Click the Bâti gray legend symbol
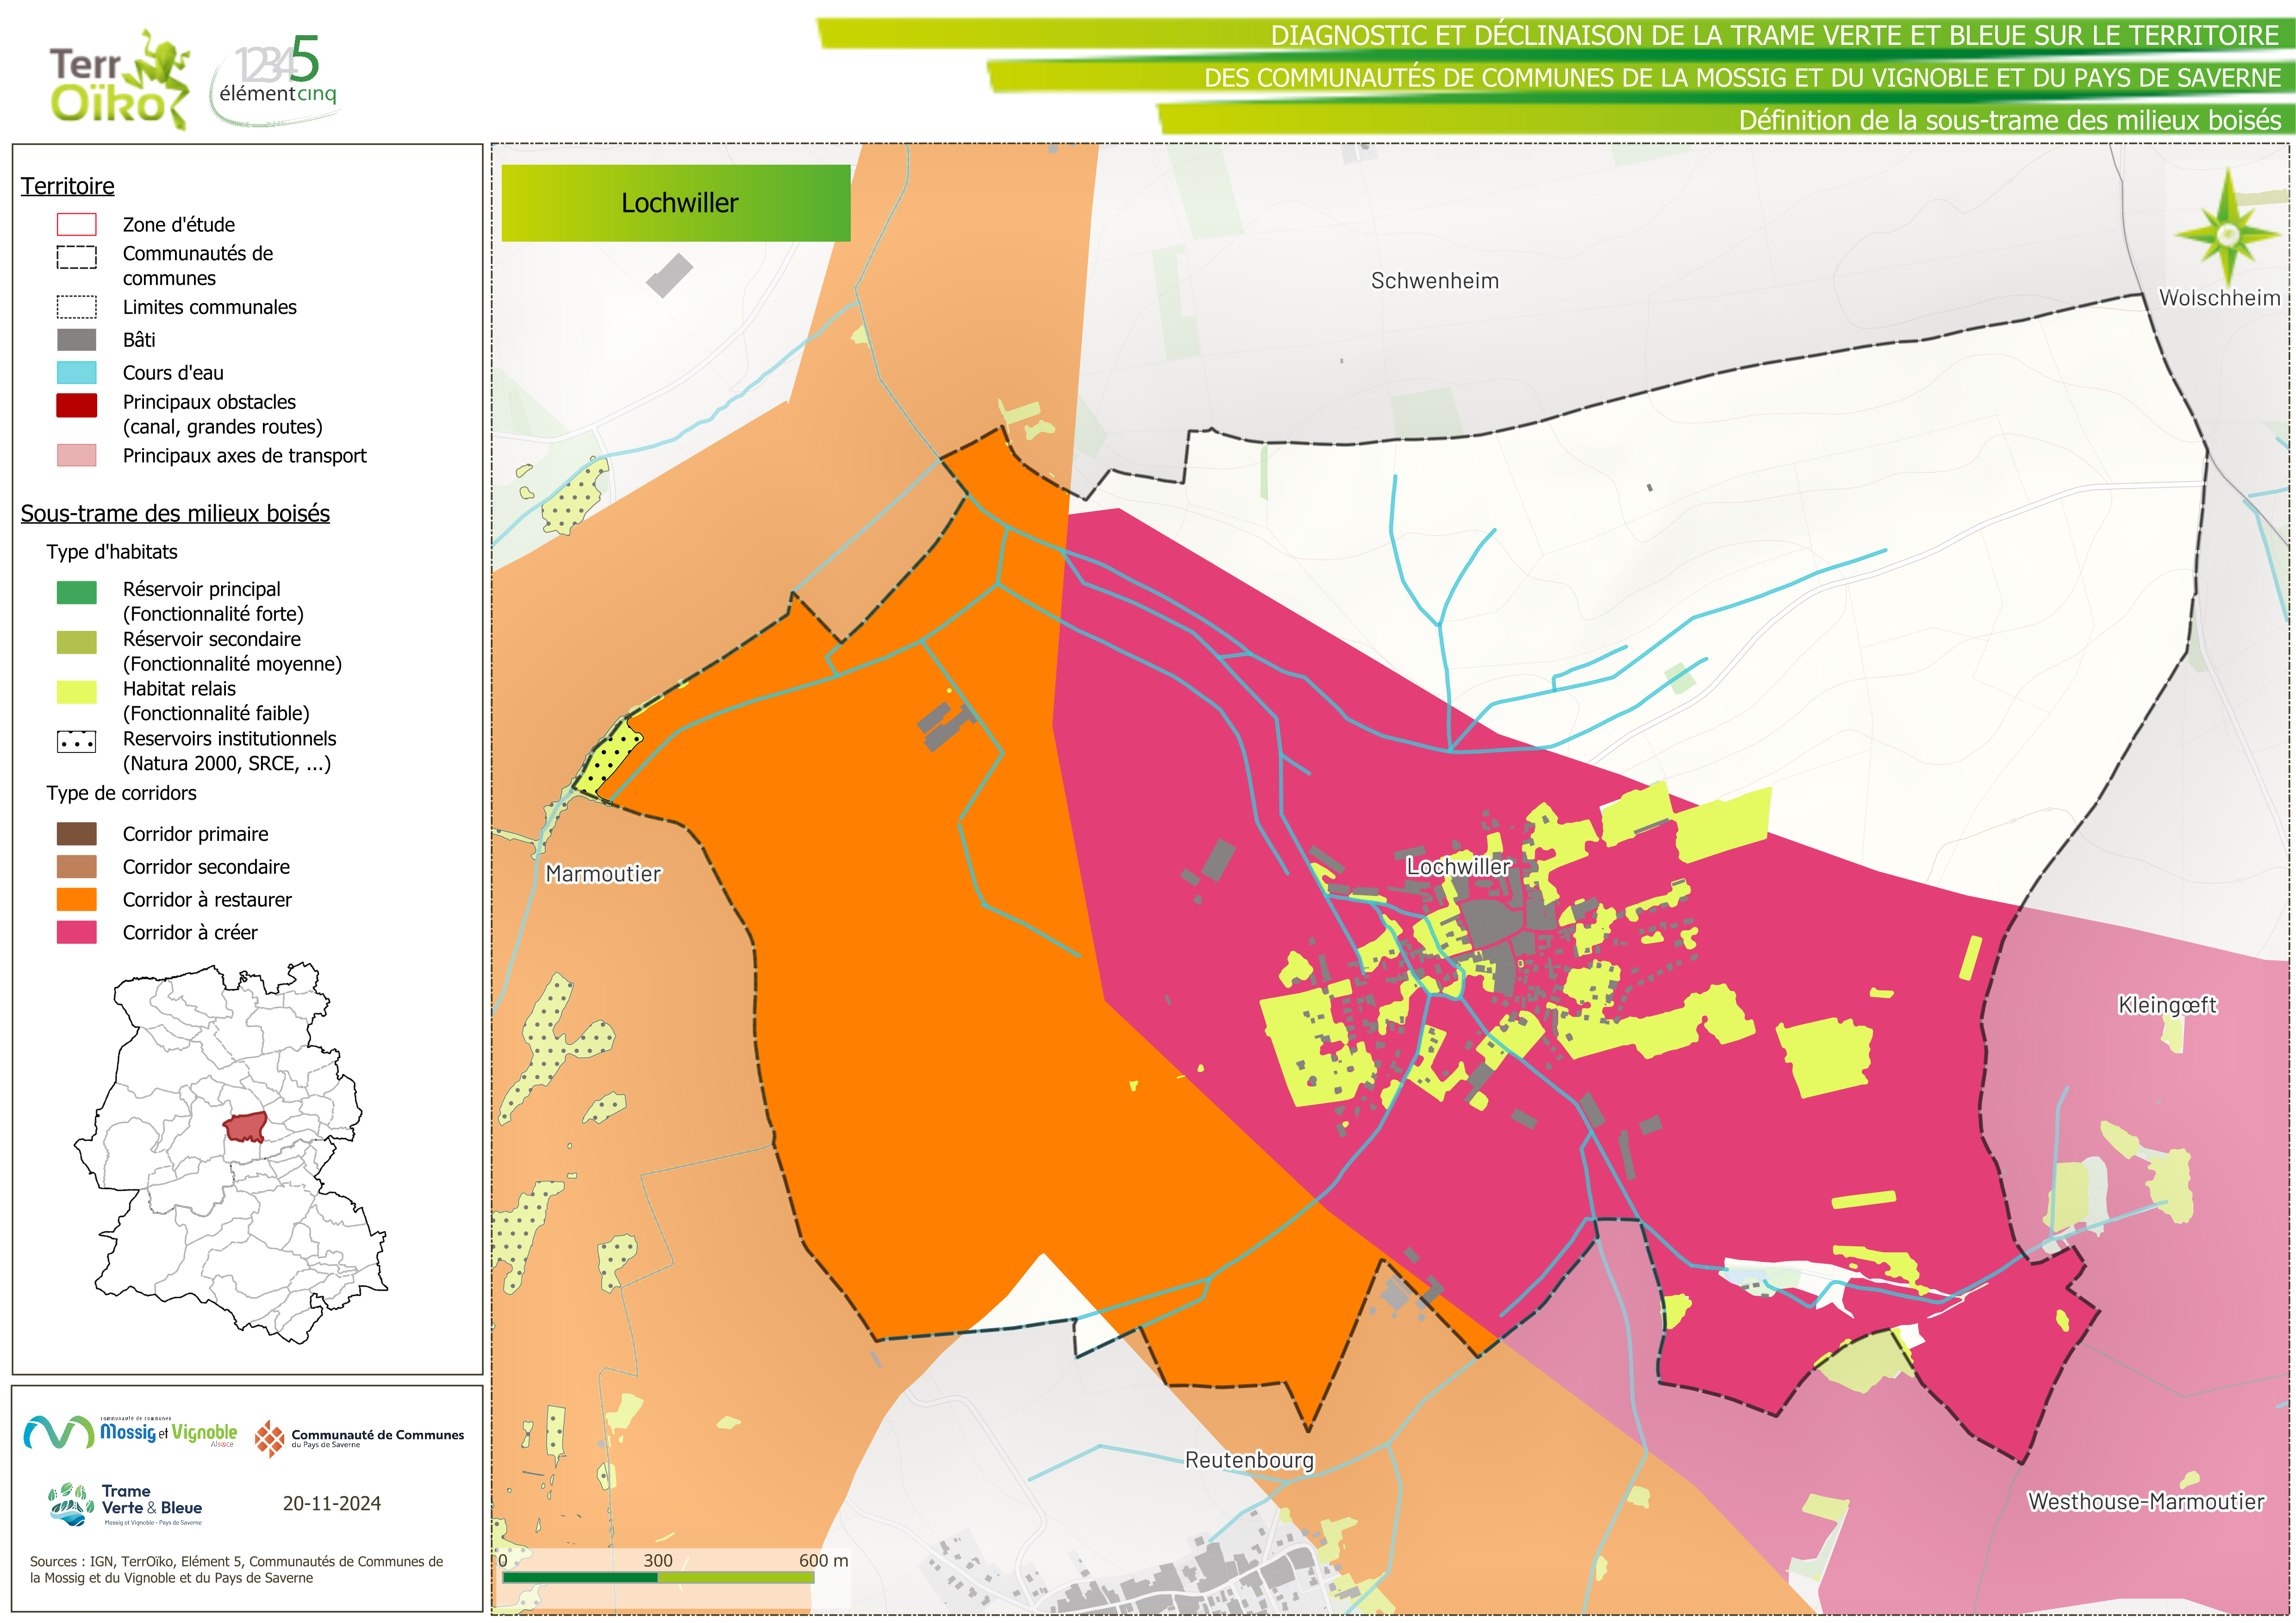Image resolution: width=2296 pixels, height=1623 pixels. [77, 340]
